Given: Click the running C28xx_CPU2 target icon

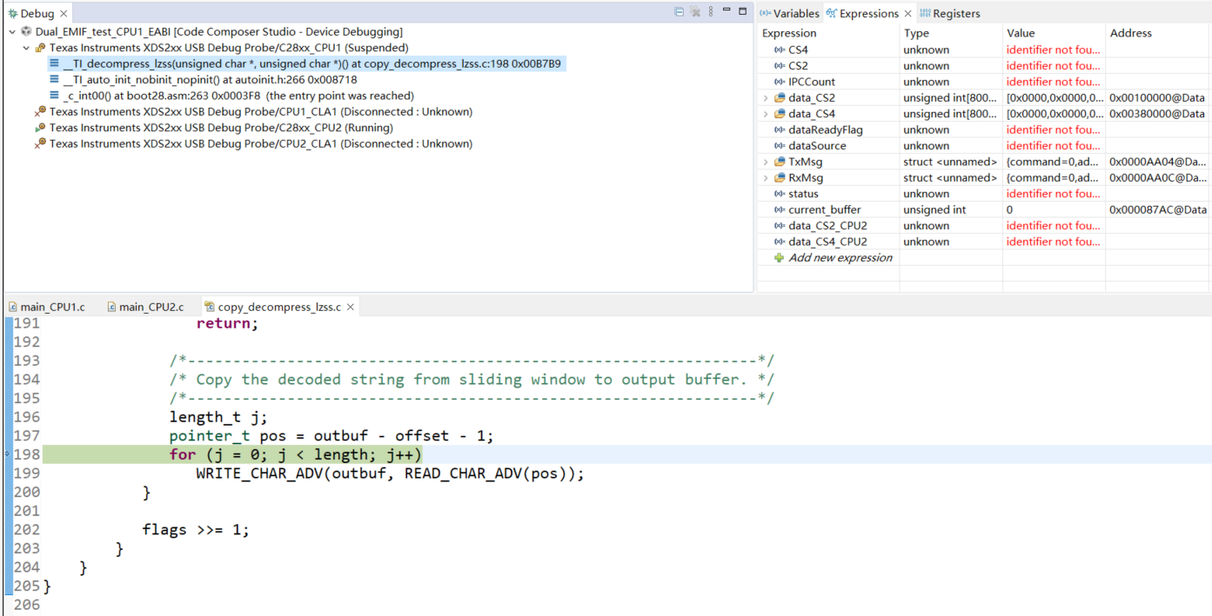Looking at the screenshot, I should coord(40,128).
